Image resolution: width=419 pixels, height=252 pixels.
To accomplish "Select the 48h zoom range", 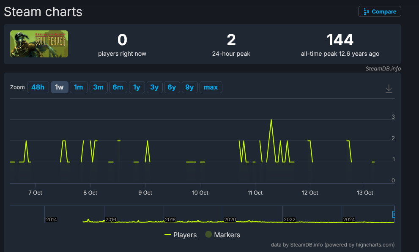I will pyautogui.click(x=38, y=87).
